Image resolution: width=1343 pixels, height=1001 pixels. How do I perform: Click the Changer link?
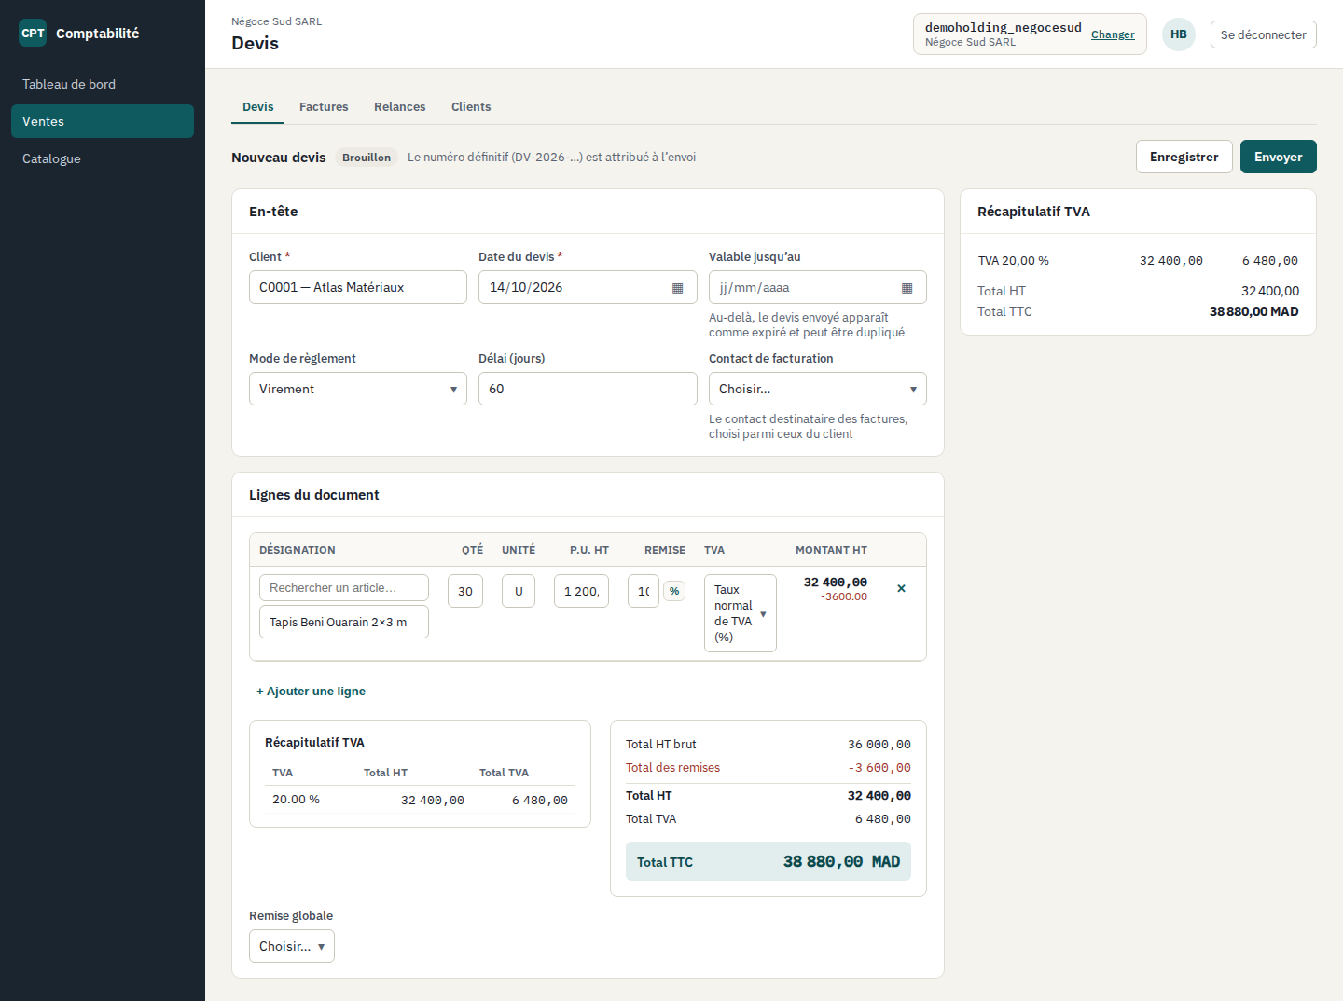point(1113,34)
